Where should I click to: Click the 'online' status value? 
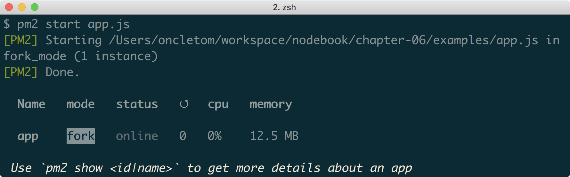coord(137,136)
